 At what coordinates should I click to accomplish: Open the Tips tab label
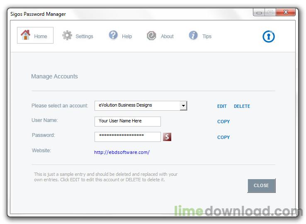point(207,37)
